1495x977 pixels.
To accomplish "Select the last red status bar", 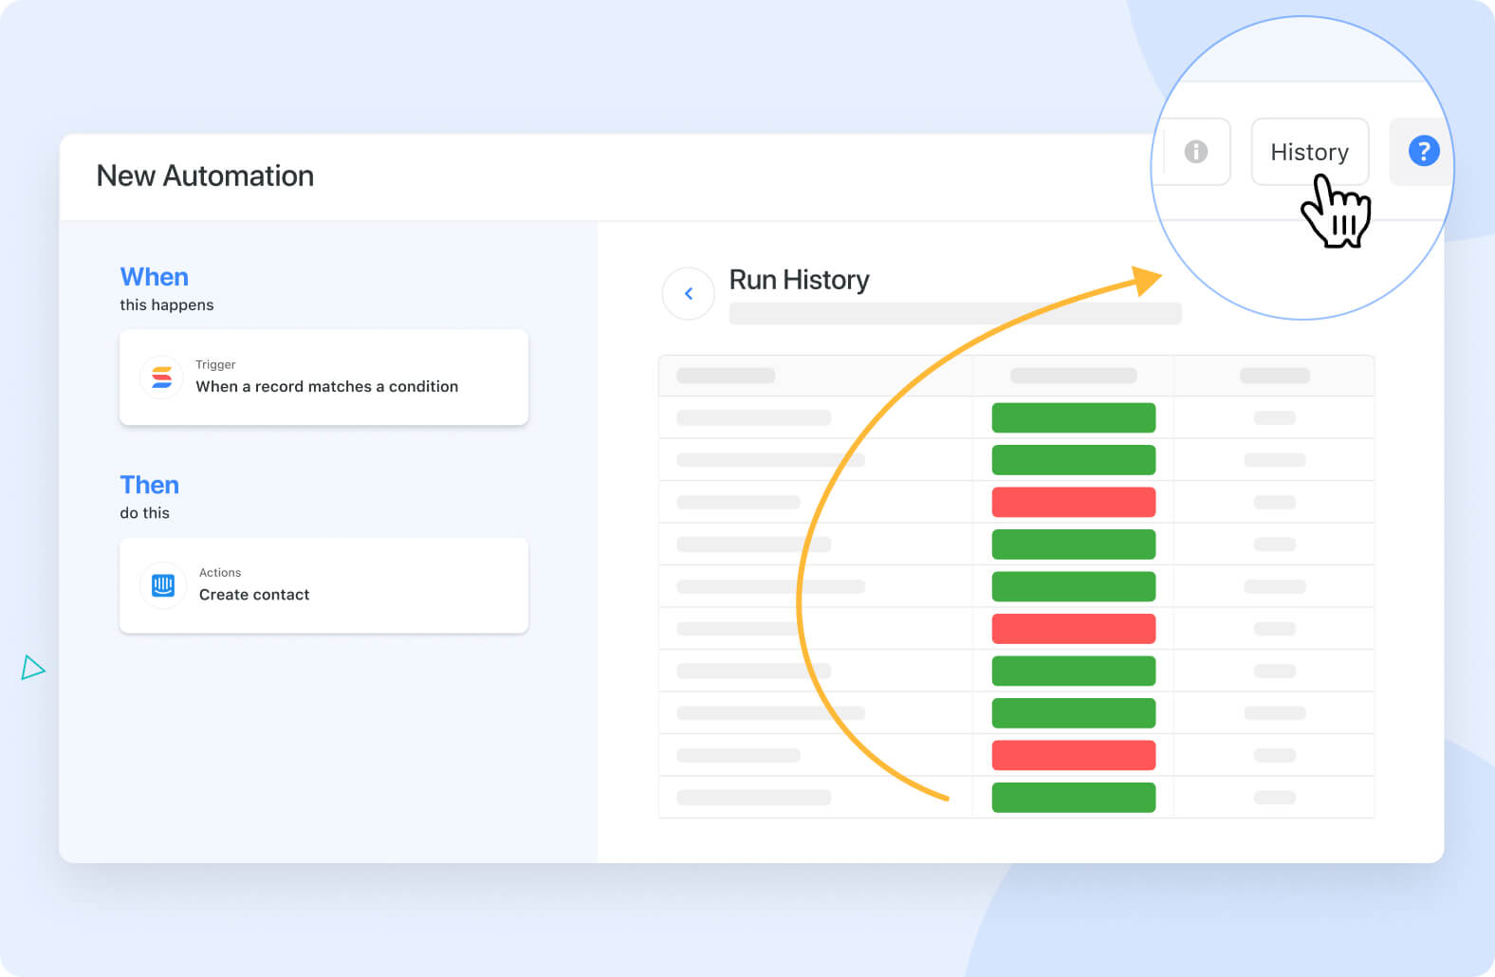I will tap(1074, 755).
